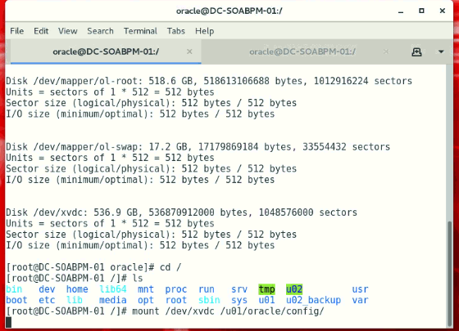Click the 'opt' directory name

pos(146,300)
